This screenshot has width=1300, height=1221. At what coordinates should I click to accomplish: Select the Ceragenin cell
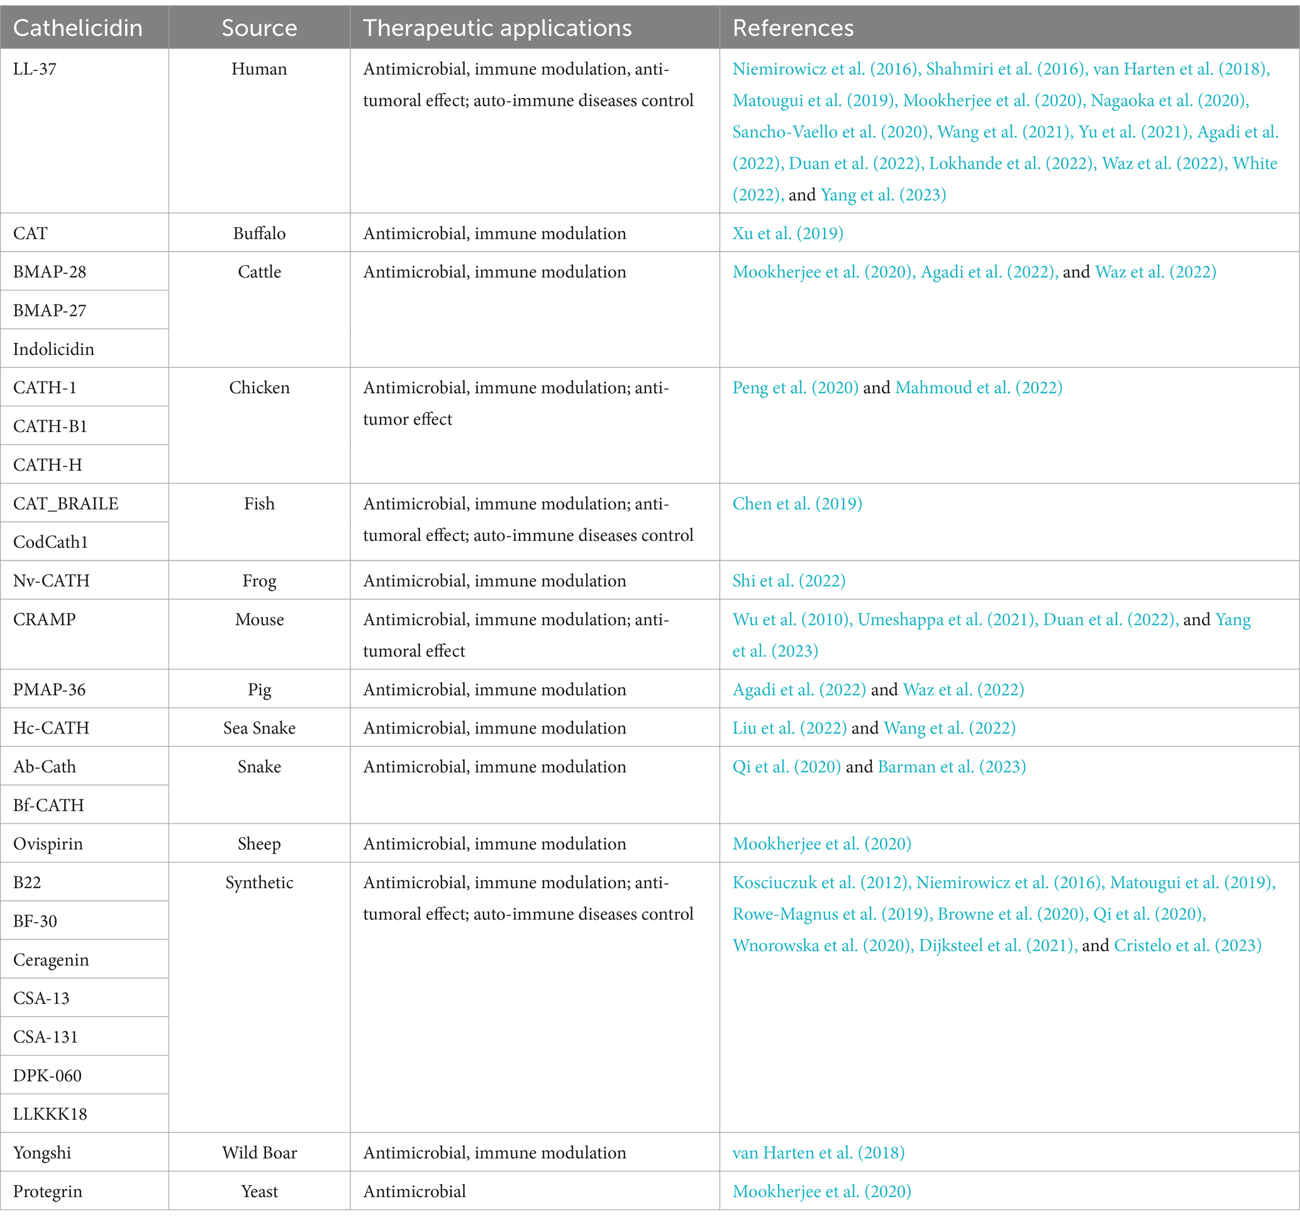(x=84, y=959)
